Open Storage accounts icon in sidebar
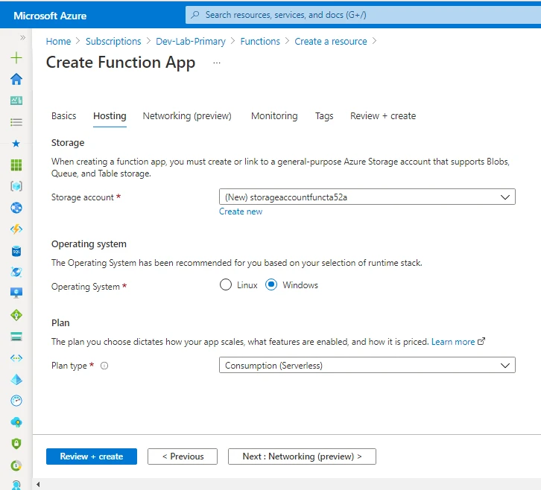 [16, 336]
